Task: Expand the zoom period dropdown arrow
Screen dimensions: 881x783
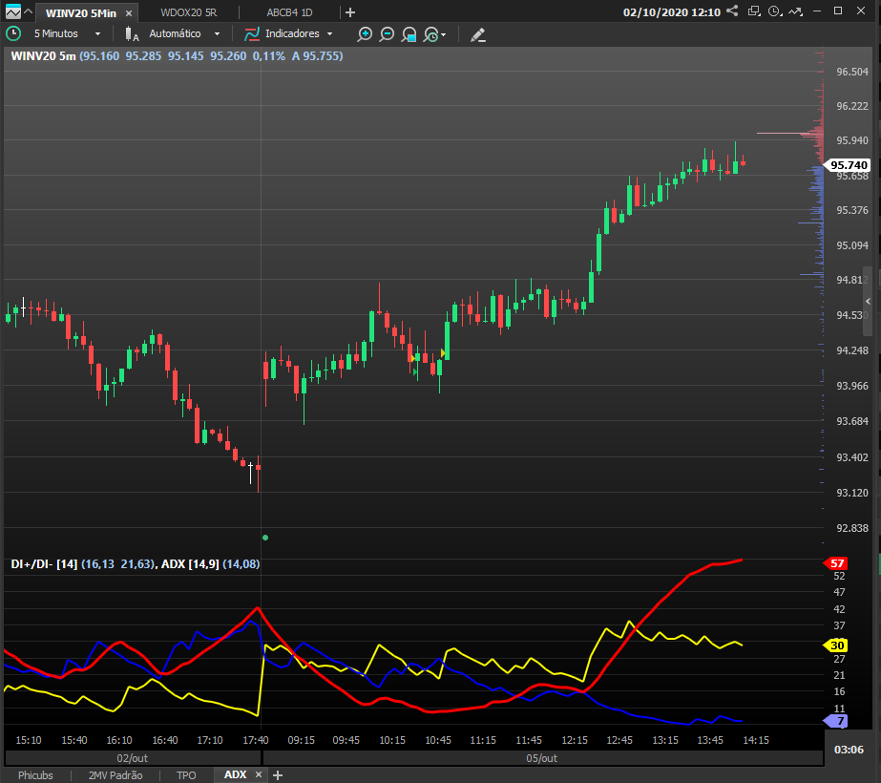Action: tap(443, 34)
